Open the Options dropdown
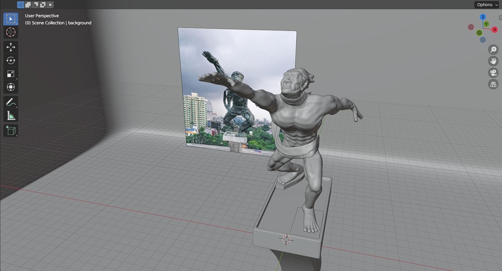 pyautogui.click(x=487, y=5)
